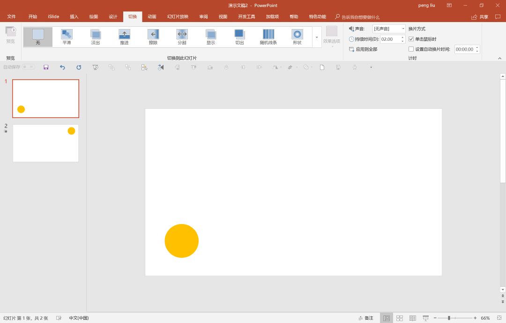Start slideshow from the status bar icon

click(426, 318)
